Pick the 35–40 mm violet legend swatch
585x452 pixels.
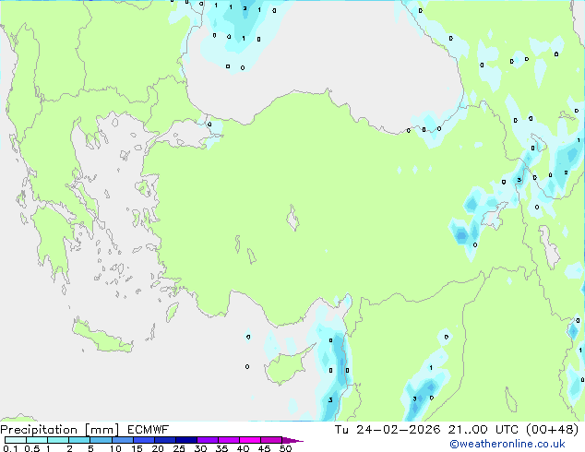click(229, 440)
